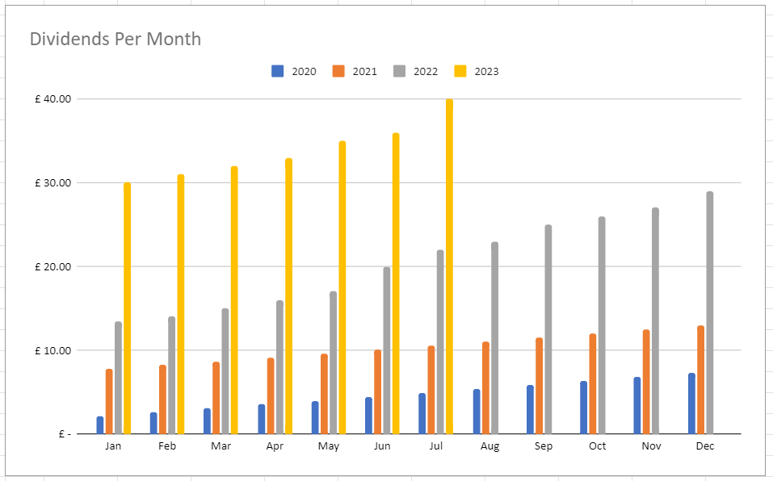Viewport: 773px width, 481px height.
Task: Click the "£ 20.00" vertical axis label
Action: click(53, 267)
